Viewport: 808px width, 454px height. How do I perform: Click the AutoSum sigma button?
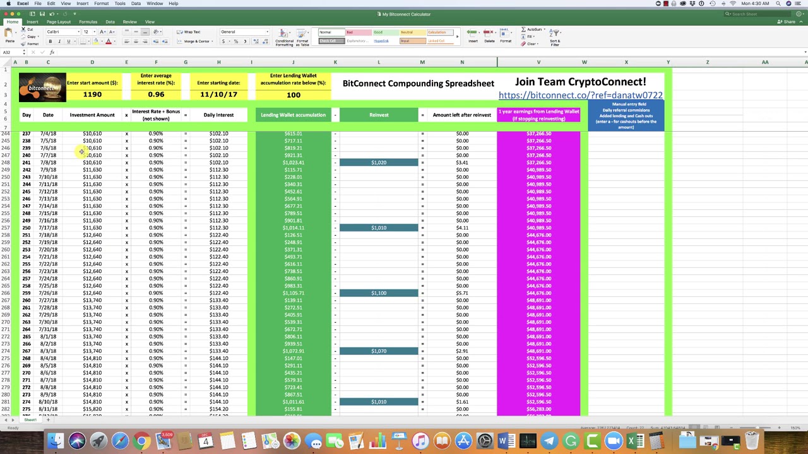(533, 30)
